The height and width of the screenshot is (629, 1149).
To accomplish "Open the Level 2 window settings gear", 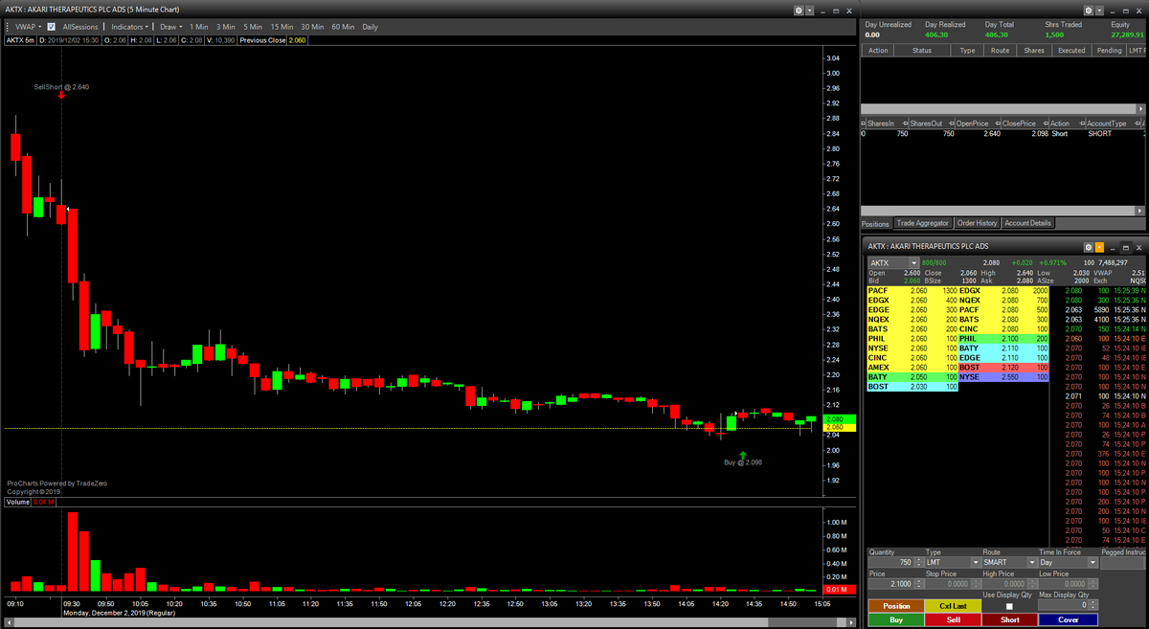I will [1089, 247].
